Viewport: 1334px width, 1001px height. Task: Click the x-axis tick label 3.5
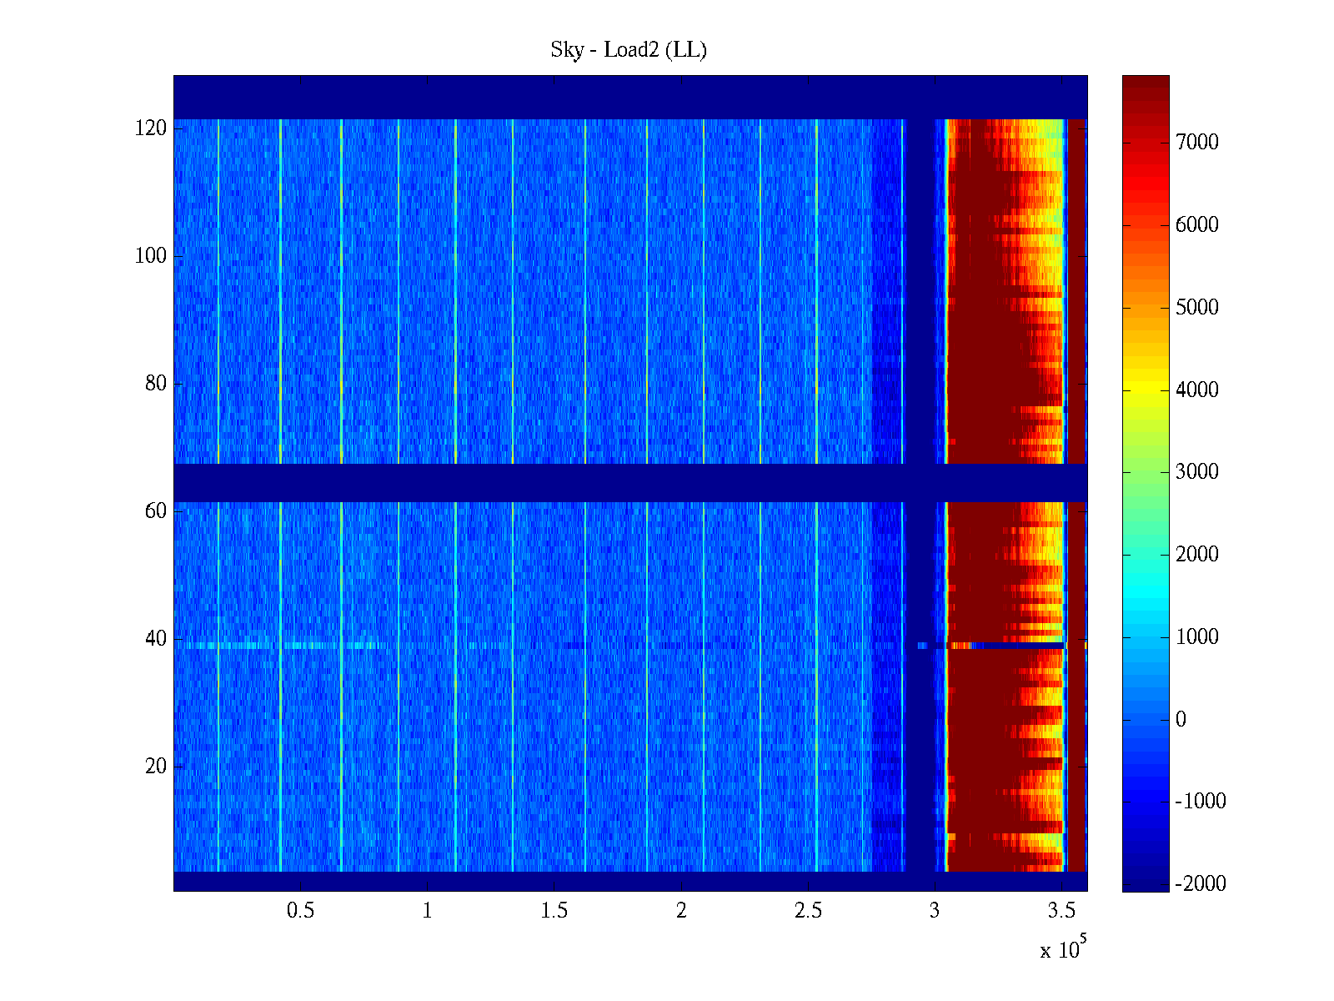click(x=1061, y=911)
